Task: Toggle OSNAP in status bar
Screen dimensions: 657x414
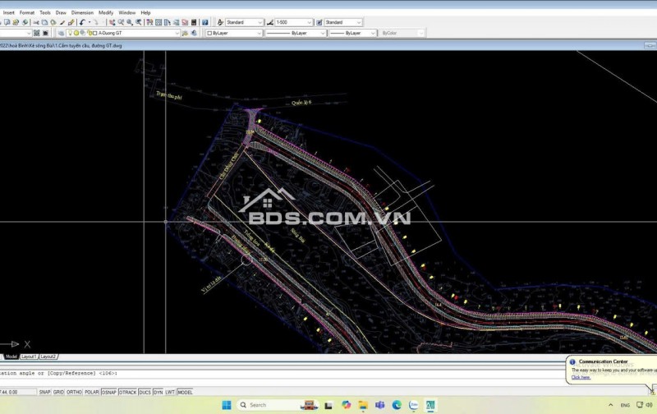Action: point(109,392)
